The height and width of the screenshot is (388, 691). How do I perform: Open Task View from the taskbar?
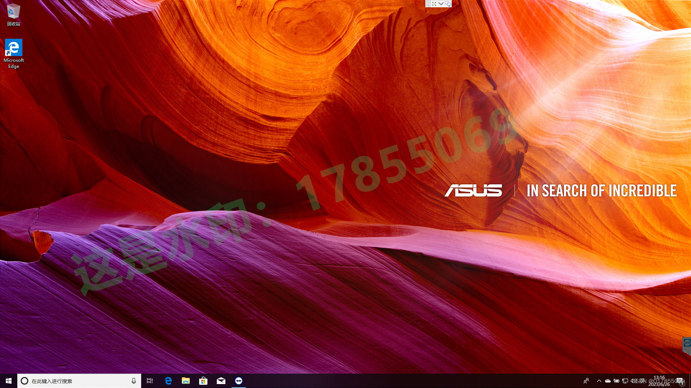pos(150,381)
